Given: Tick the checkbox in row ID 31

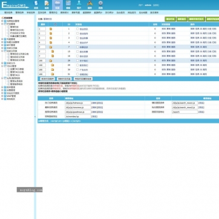Looking at the screenshot, I should pos(77,74).
